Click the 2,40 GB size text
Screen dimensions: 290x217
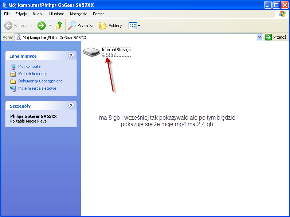click(x=109, y=54)
